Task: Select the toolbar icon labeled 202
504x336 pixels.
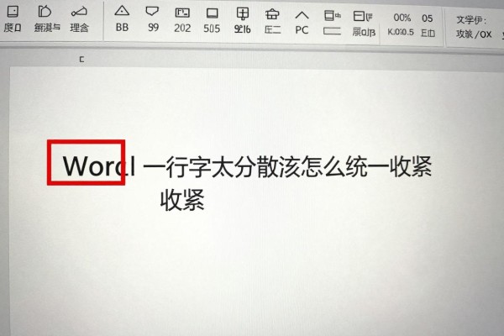Action: (x=182, y=13)
